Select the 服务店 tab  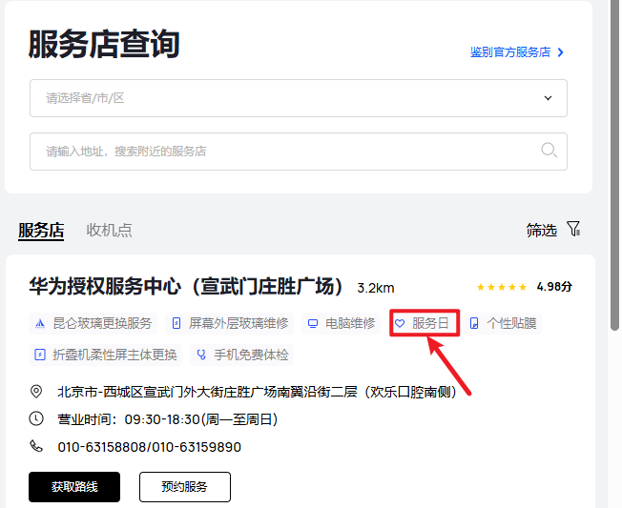[41, 231]
